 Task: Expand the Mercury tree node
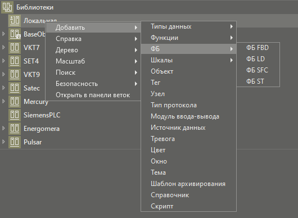[3, 101]
